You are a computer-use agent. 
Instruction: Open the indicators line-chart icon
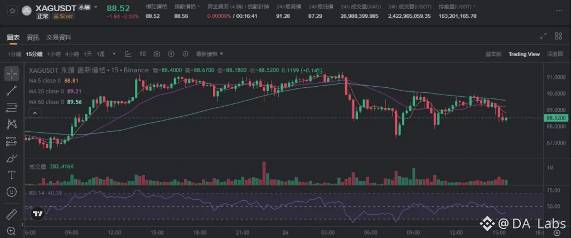tap(128, 54)
